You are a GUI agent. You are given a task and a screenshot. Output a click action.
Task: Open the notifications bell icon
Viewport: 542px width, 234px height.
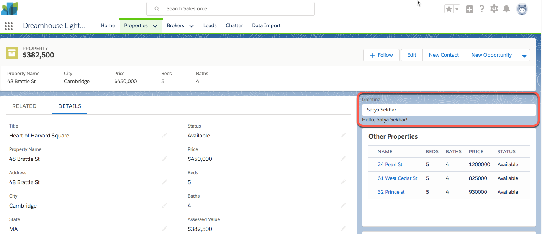(506, 8)
